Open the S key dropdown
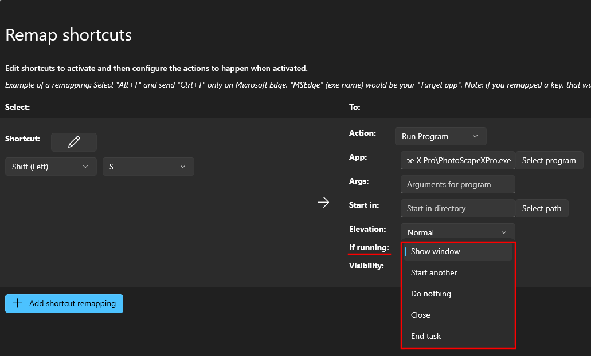 click(x=148, y=167)
